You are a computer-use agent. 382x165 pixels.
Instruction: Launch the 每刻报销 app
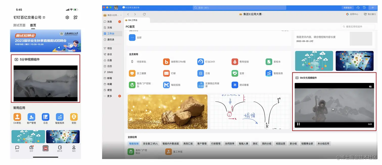click(x=172, y=85)
